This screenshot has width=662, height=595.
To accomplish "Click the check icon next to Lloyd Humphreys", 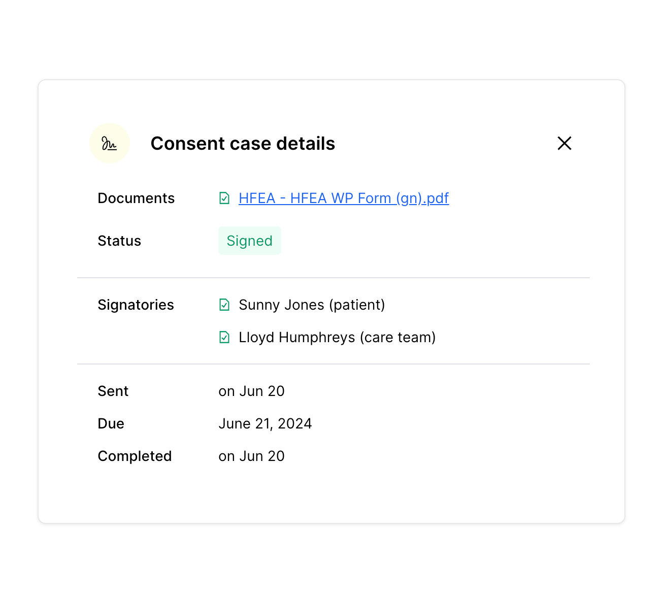I will point(224,337).
